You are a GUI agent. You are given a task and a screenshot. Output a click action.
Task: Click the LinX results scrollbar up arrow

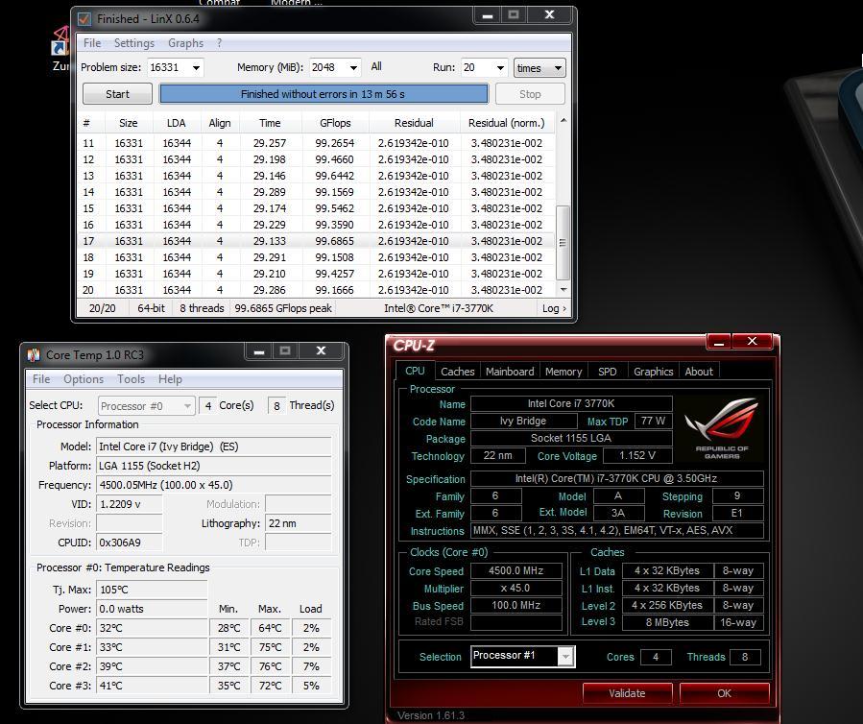(563, 120)
